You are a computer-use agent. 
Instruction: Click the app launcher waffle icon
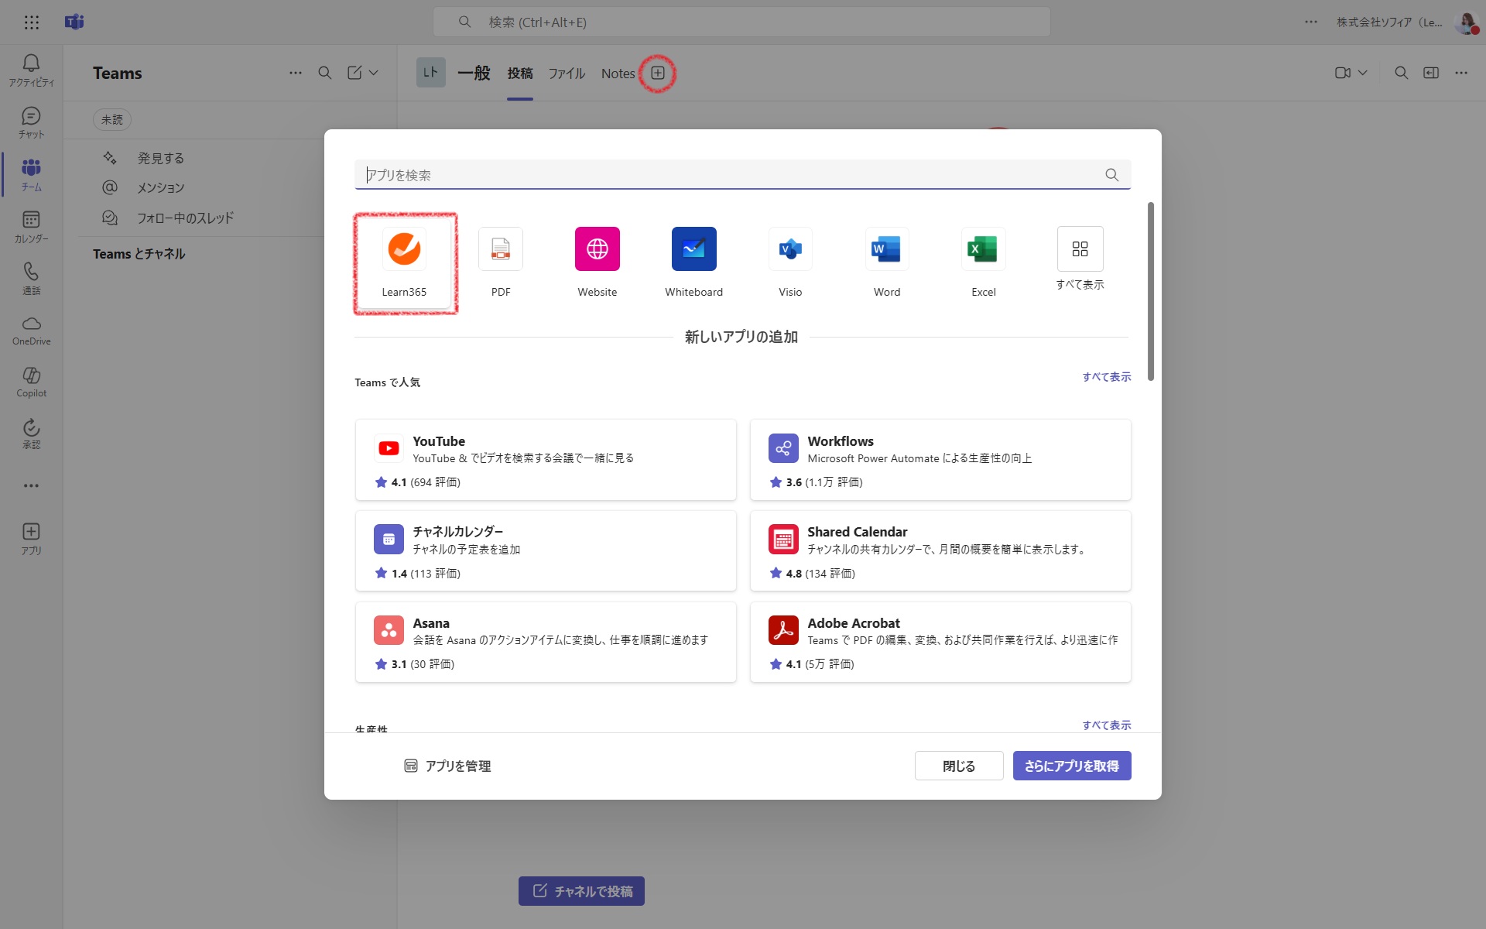tap(31, 22)
